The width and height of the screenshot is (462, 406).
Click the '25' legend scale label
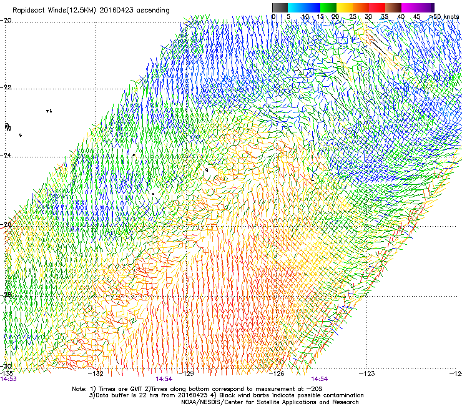pyautogui.click(x=353, y=17)
